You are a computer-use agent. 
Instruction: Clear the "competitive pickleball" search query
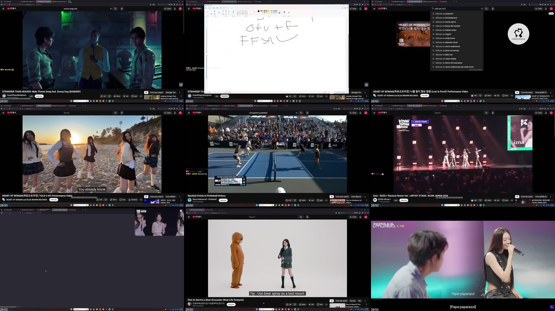pos(296,113)
